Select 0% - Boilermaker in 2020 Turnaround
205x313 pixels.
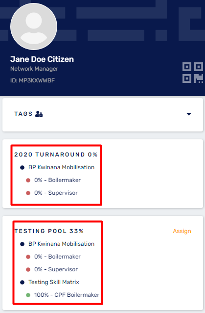tap(58, 180)
